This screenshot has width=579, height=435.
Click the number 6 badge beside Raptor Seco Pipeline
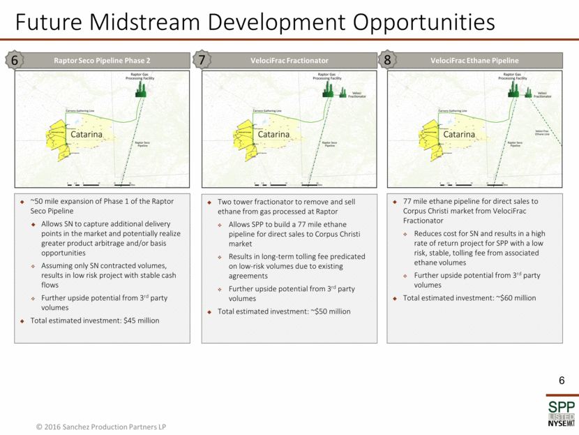point(15,61)
